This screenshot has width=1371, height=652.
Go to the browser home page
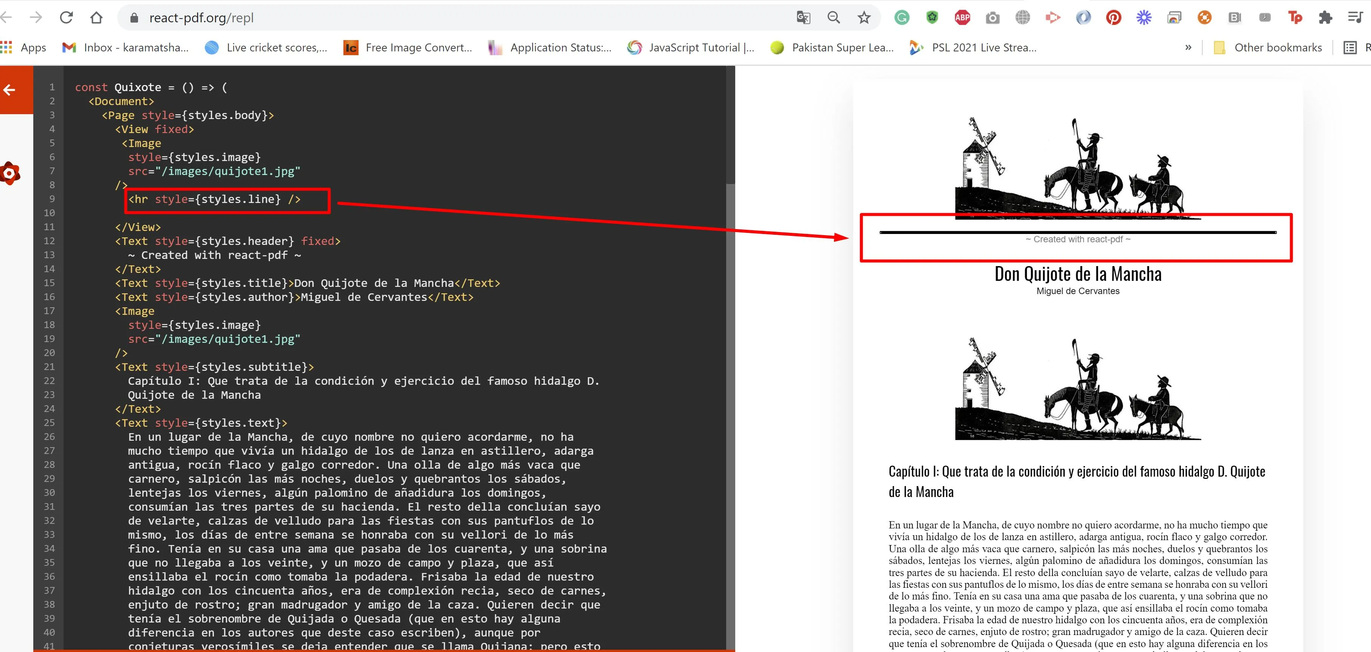[x=96, y=17]
